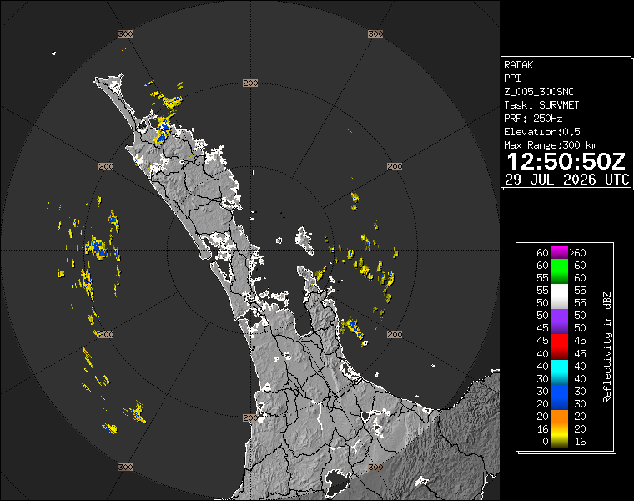Screen dimensions: 634x501
Task: Click the 'PPI' scan type text
Action: pyautogui.click(x=512, y=78)
